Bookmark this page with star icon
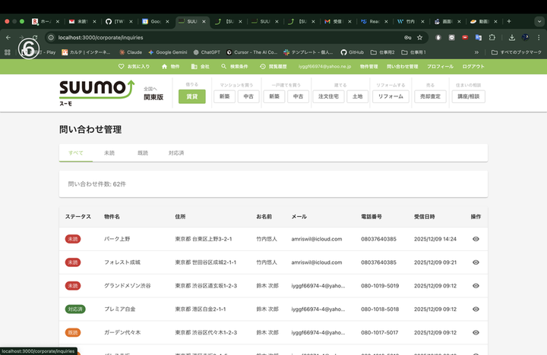This screenshot has width=547, height=355. click(419, 37)
